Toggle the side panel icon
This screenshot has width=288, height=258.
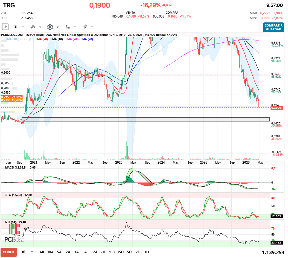tap(5, 27)
